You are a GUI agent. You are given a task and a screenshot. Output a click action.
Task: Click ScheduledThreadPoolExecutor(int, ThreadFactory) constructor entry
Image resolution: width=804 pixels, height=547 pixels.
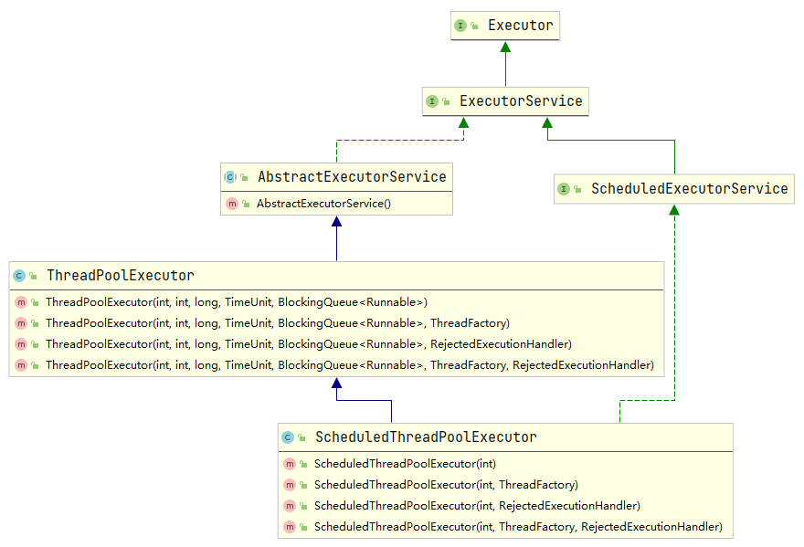coord(446,485)
